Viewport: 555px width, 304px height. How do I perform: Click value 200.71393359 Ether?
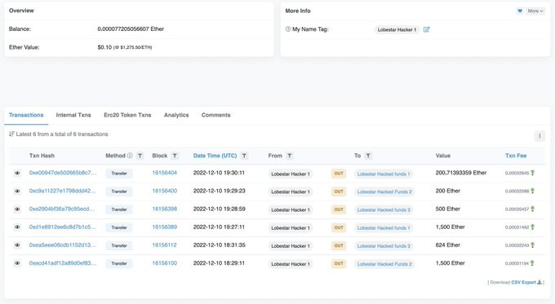[x=461, y=173]
